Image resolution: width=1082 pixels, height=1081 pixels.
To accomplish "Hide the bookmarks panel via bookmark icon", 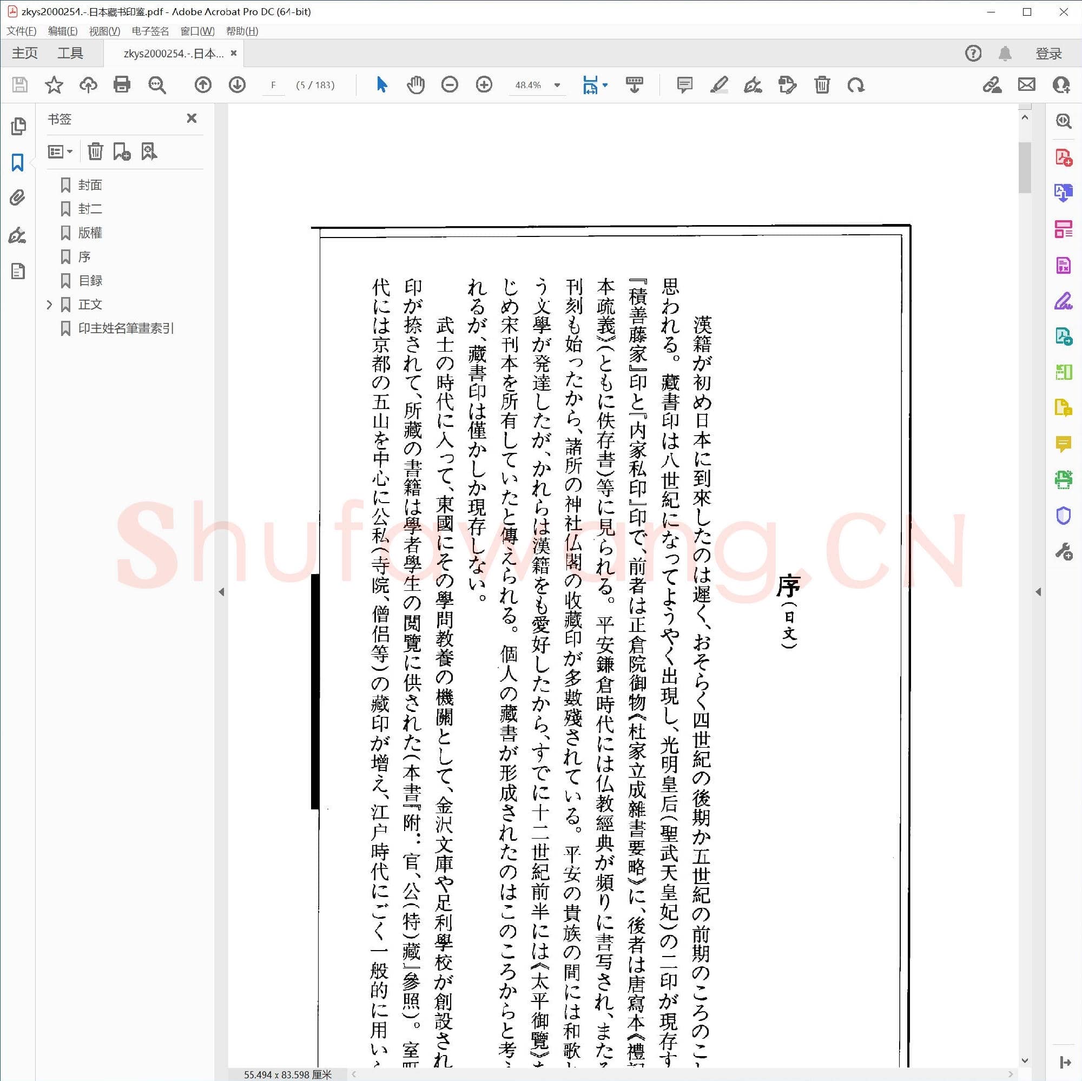I will pos(17,163).
